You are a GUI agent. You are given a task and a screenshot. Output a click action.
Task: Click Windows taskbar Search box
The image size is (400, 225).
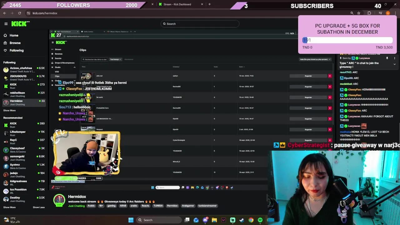158,220
